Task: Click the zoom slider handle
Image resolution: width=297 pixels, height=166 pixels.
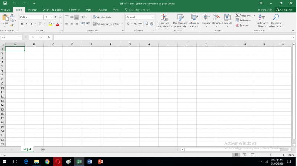Action: coord(271,155)
